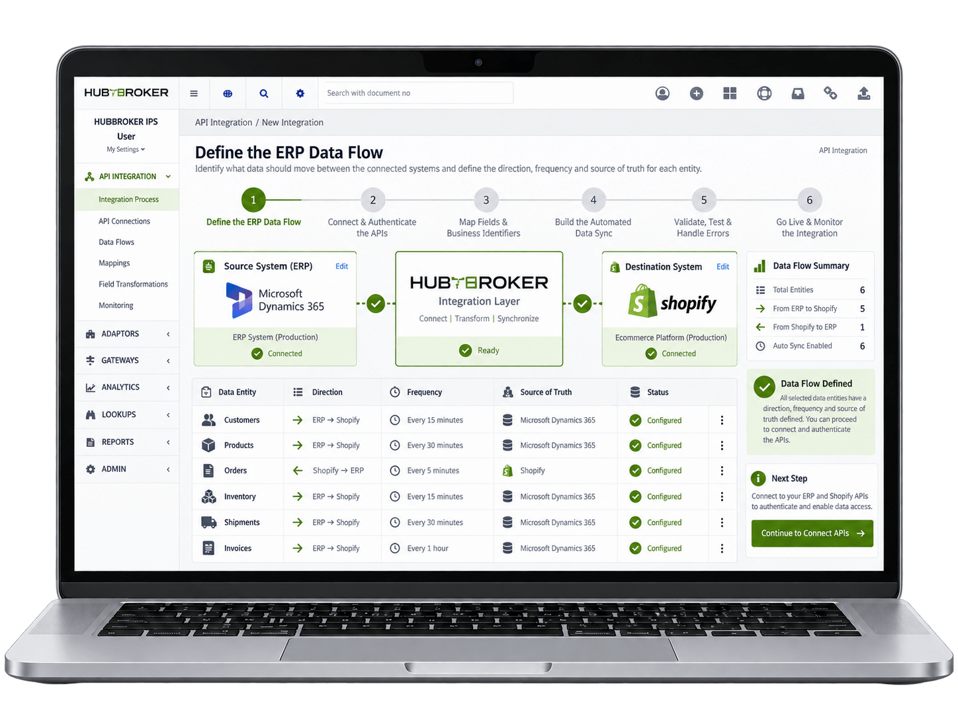Click the plus circle add icon
This screenshot has width=958, height=719.
click(696, 93)
